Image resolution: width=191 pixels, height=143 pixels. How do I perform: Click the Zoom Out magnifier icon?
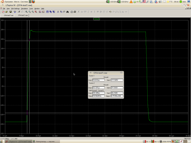tap(33, 12)
